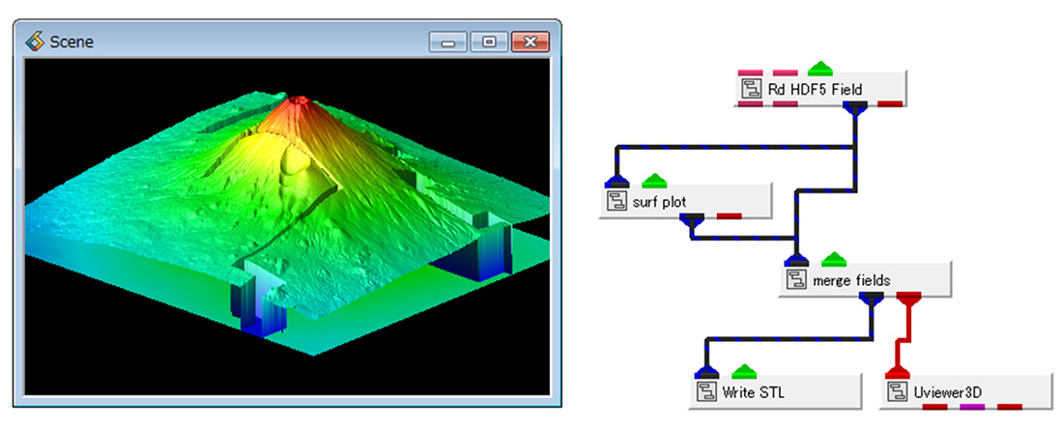Click the merge fields module icon
Screen dimensions: 1063x431
pyautogui.click(x=795, y=279)
